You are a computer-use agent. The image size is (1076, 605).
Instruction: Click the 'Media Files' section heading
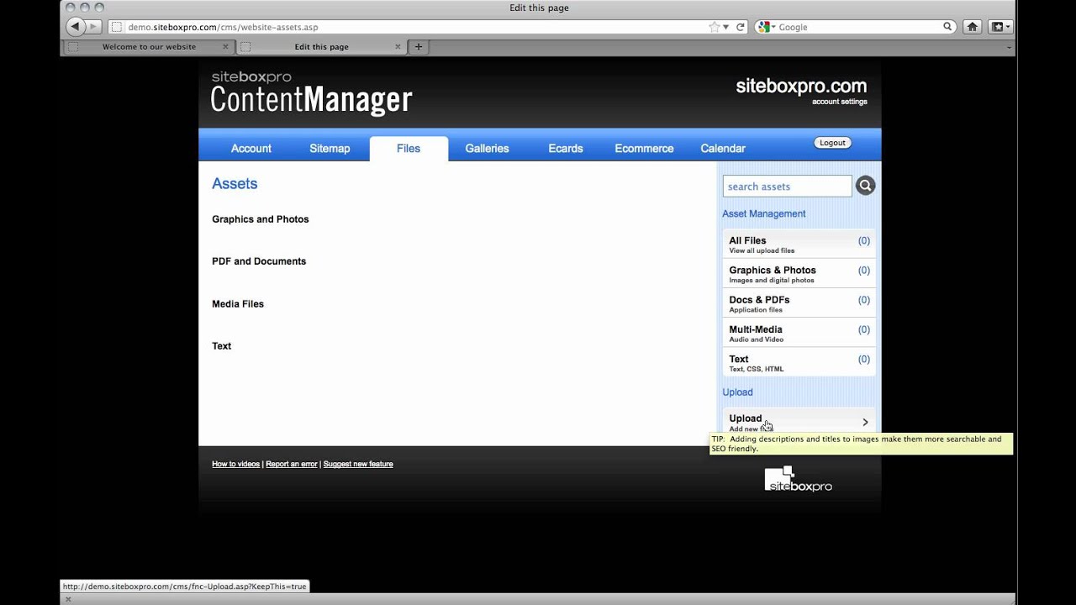pyautogui.click(x=238, y=304)
